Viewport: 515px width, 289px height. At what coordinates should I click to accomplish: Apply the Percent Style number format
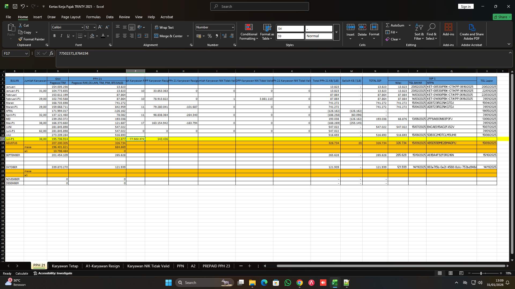click(x=210, y=36)
